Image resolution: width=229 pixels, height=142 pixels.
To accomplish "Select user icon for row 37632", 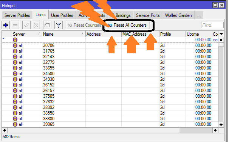I will (x=15, y=102).
